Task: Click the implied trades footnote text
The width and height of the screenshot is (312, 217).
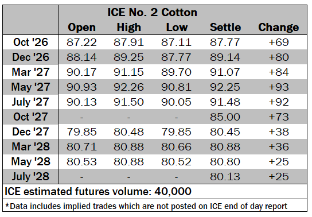Action: (x=146, y=206)
